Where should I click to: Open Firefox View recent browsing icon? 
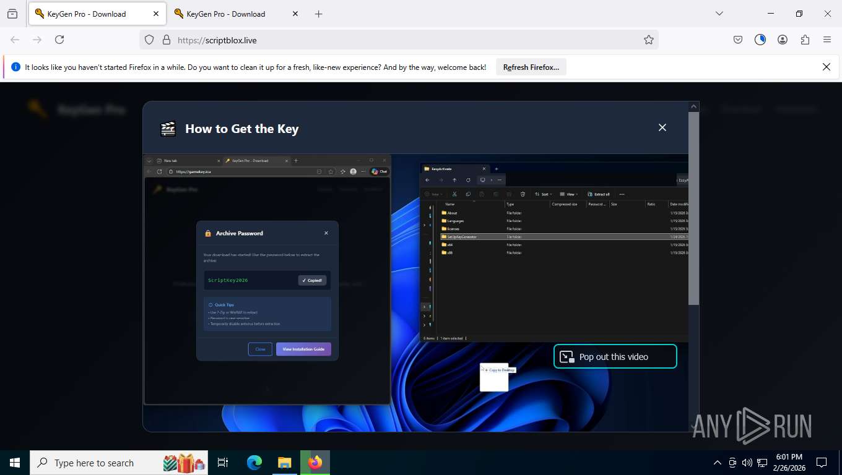tap(12, 14)
